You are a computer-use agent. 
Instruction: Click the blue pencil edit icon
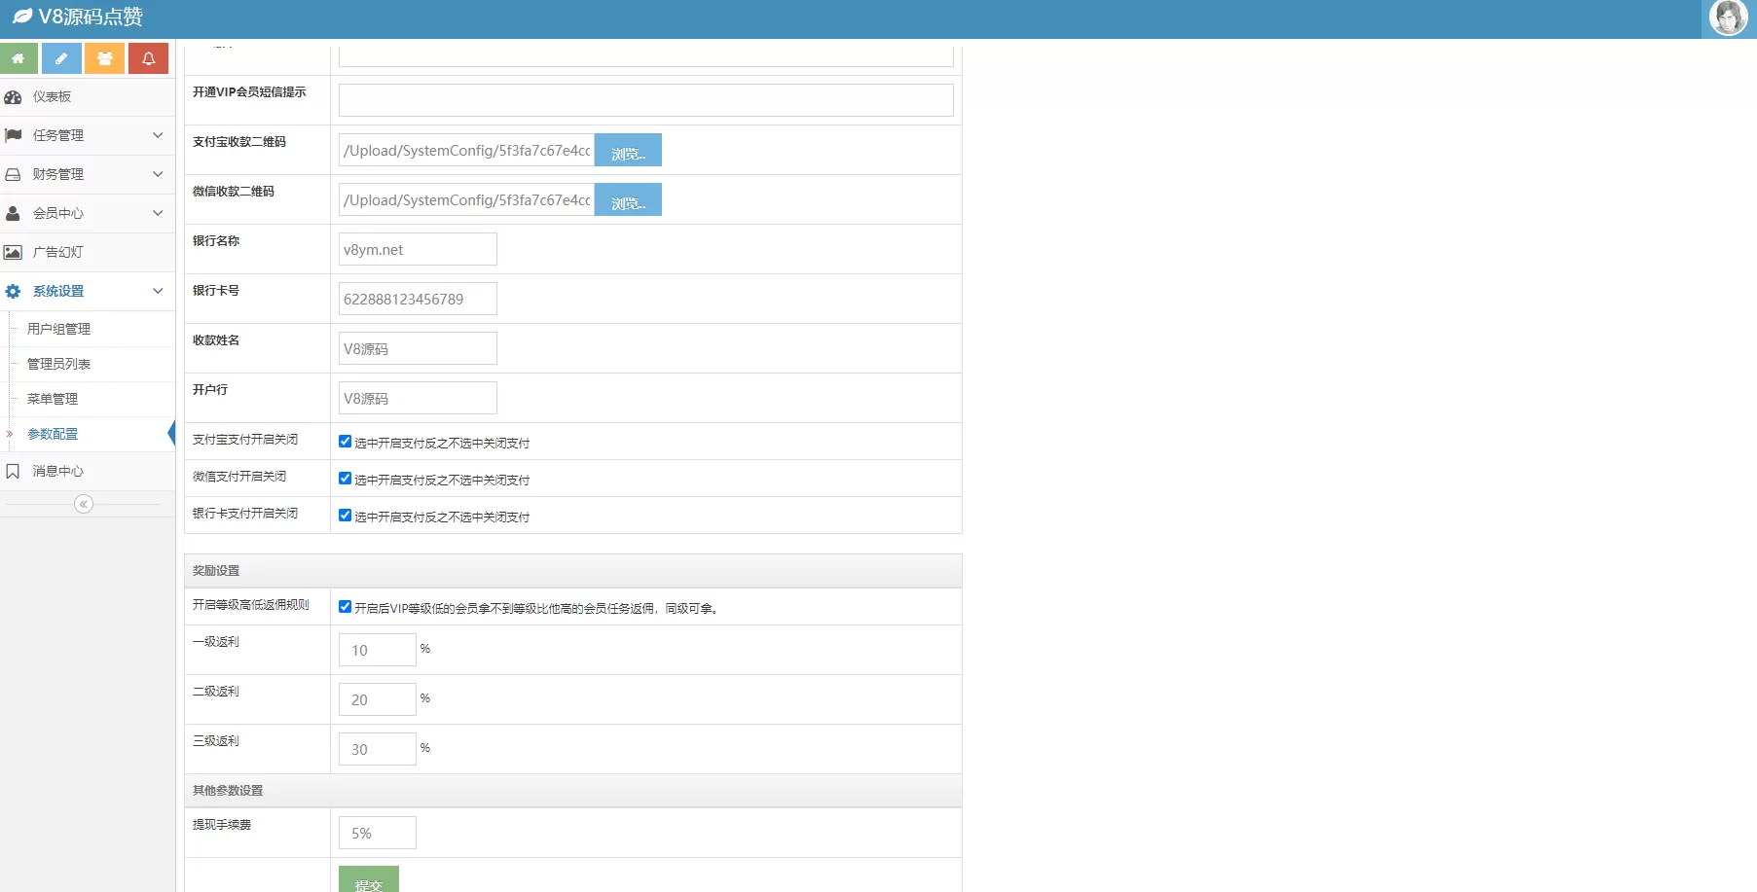pyautogui.click(x=61, y=58)
